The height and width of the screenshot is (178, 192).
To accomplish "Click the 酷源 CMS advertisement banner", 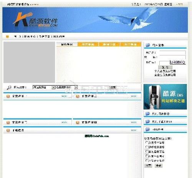I will 165,97.
